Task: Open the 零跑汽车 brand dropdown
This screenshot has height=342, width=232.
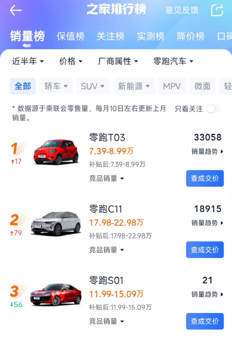Action: 173,61
